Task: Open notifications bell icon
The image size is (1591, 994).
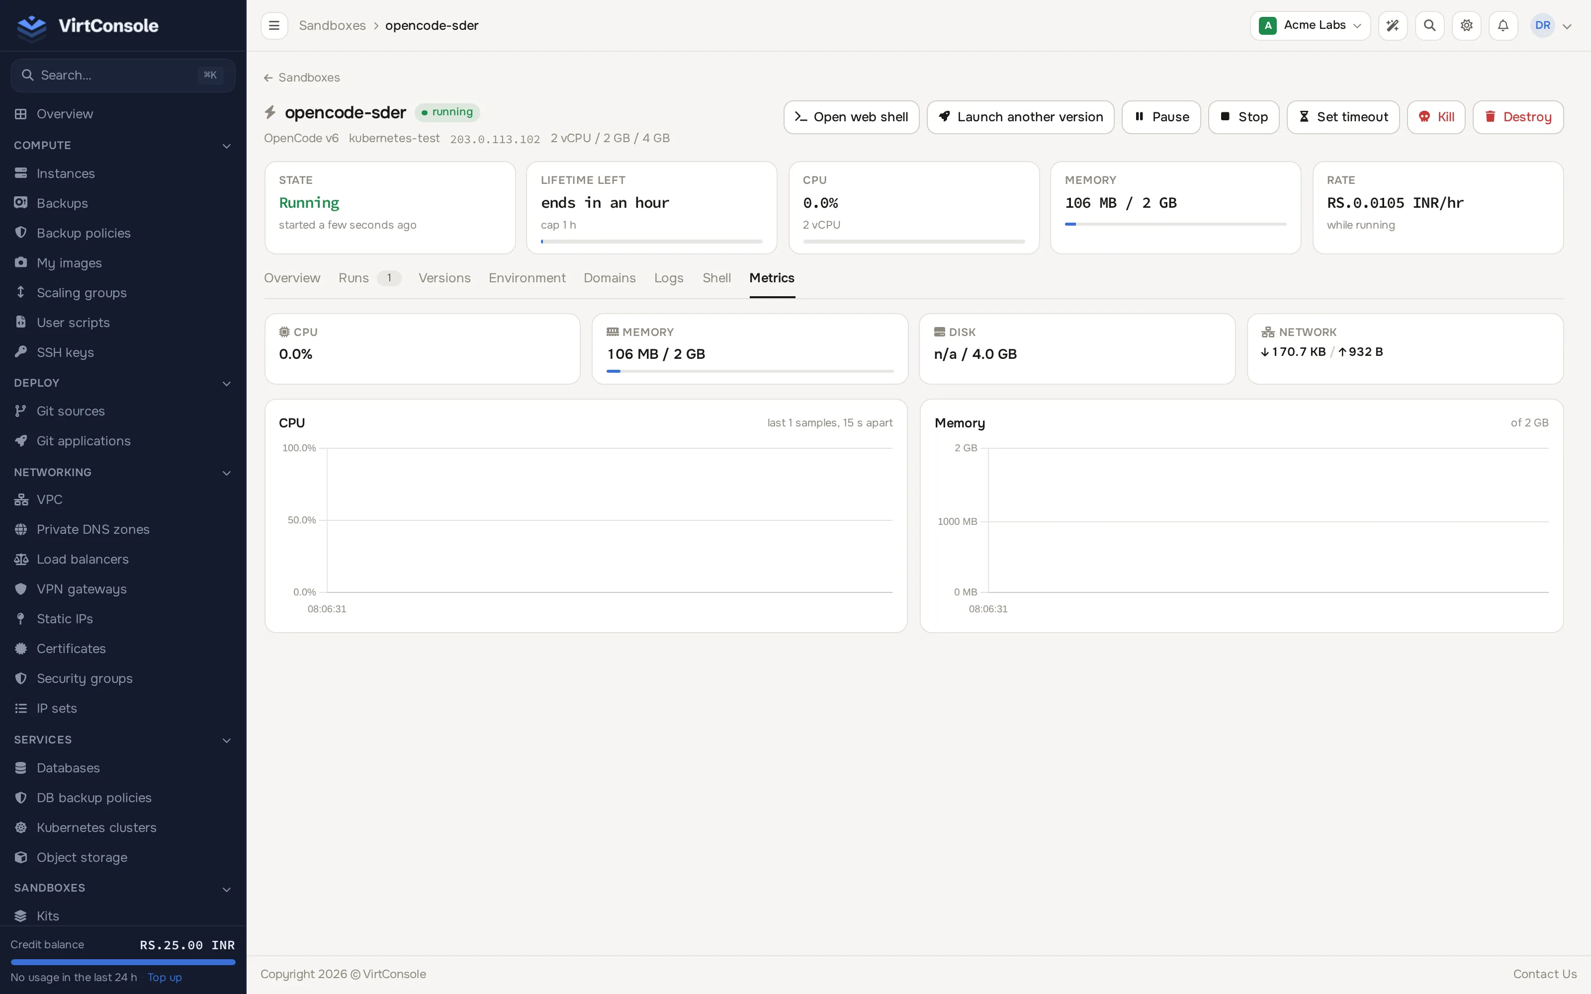Action: coord(1503,26)
